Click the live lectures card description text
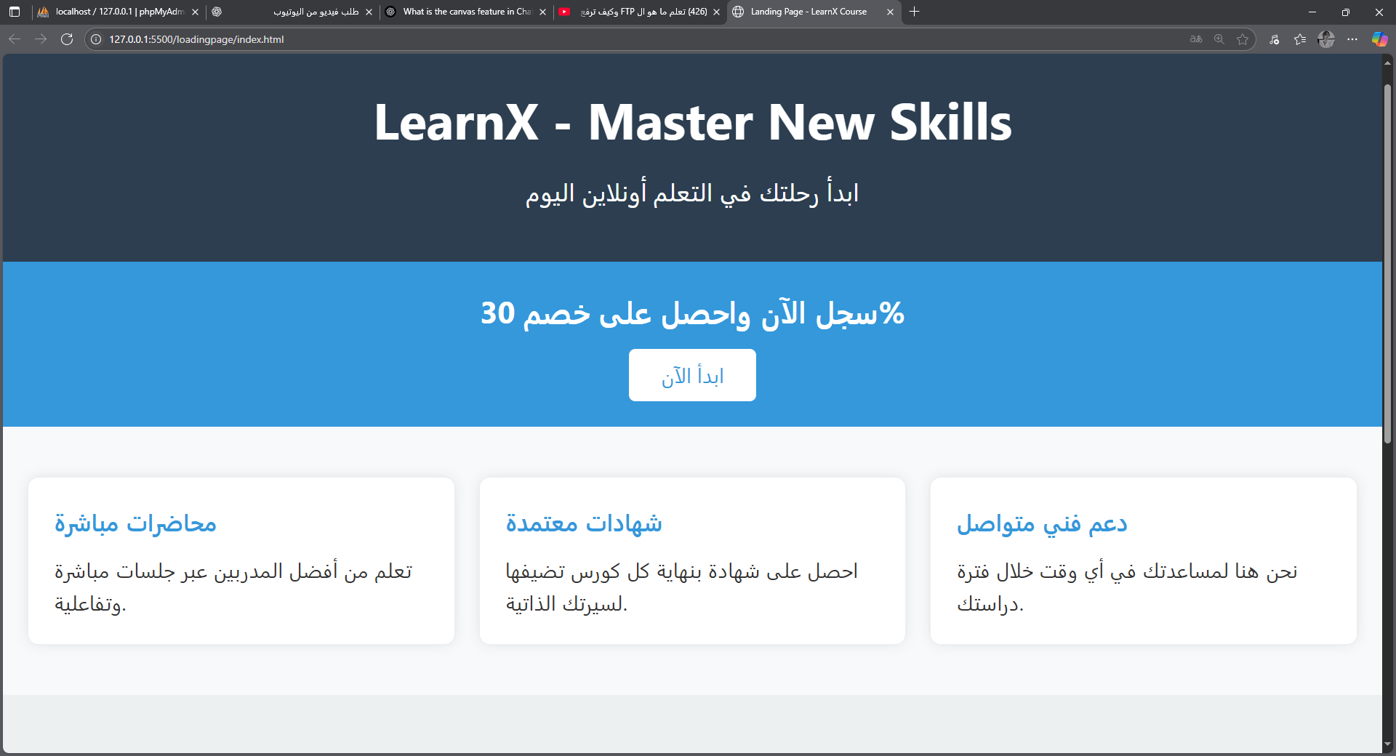The height and width of the screenshot is (756, 1396). [233, 587]
